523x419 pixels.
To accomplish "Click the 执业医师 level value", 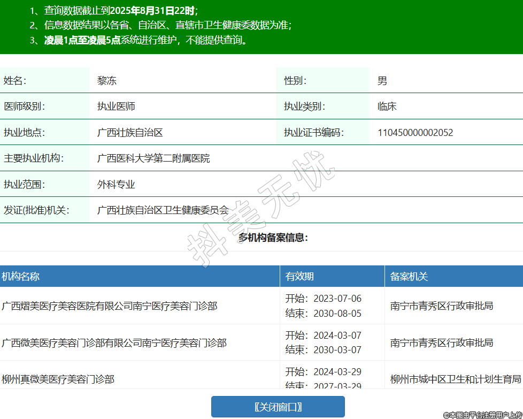I will tap(116, 106).
